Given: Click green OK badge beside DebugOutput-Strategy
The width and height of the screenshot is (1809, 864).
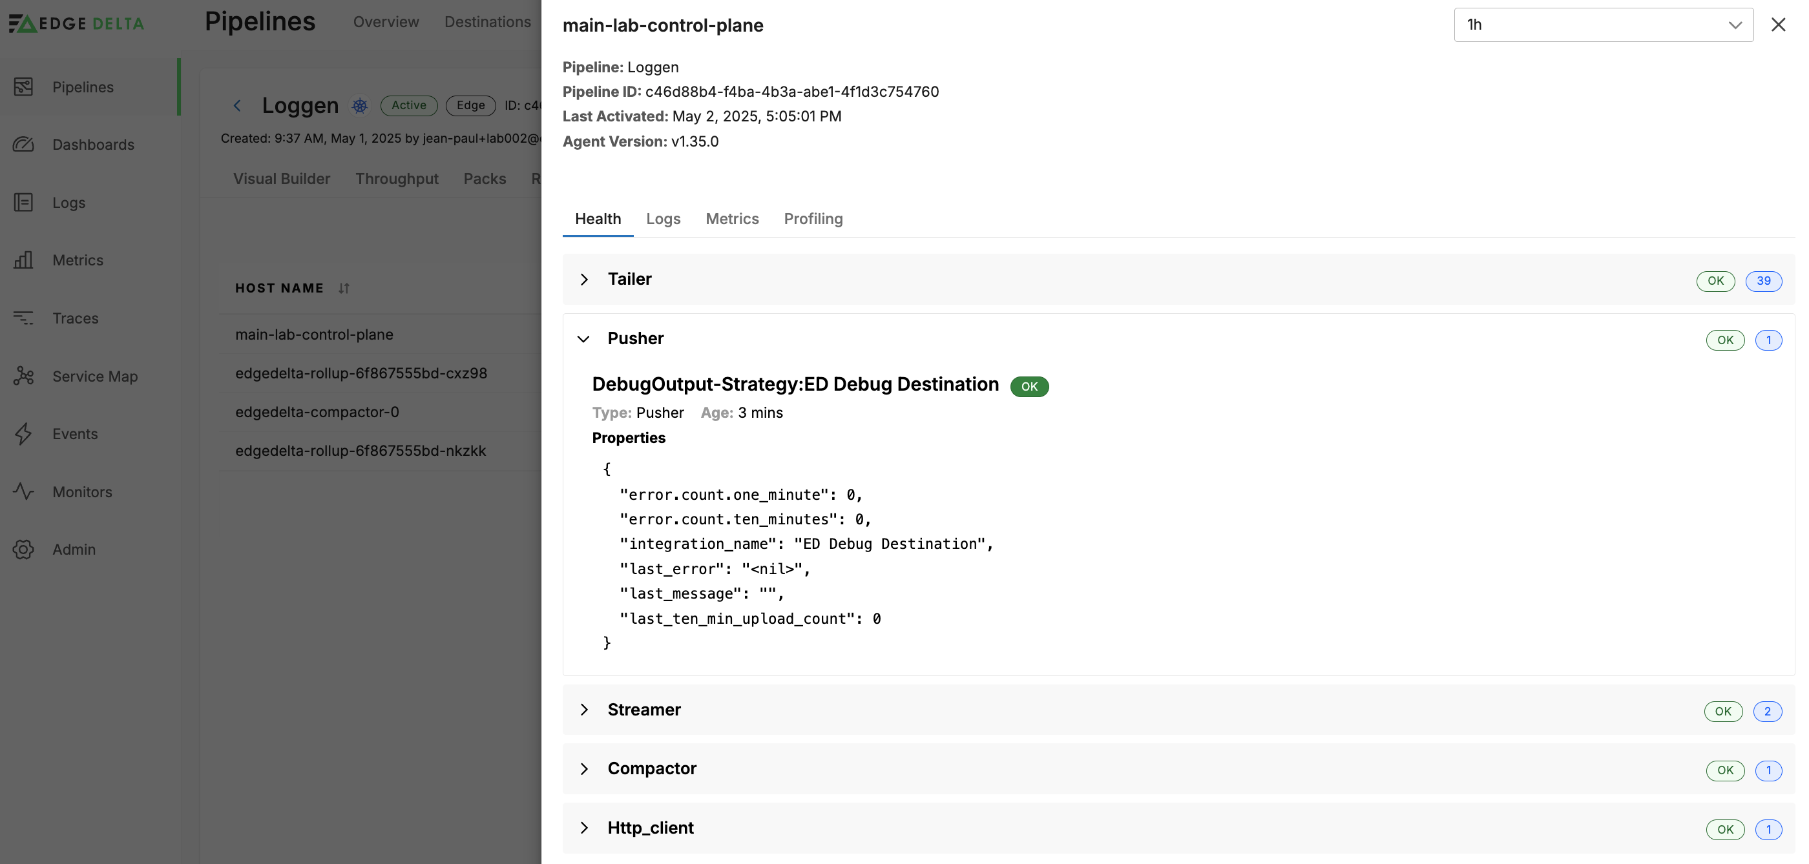Looking at the screenshot, I should (1029, 386).
